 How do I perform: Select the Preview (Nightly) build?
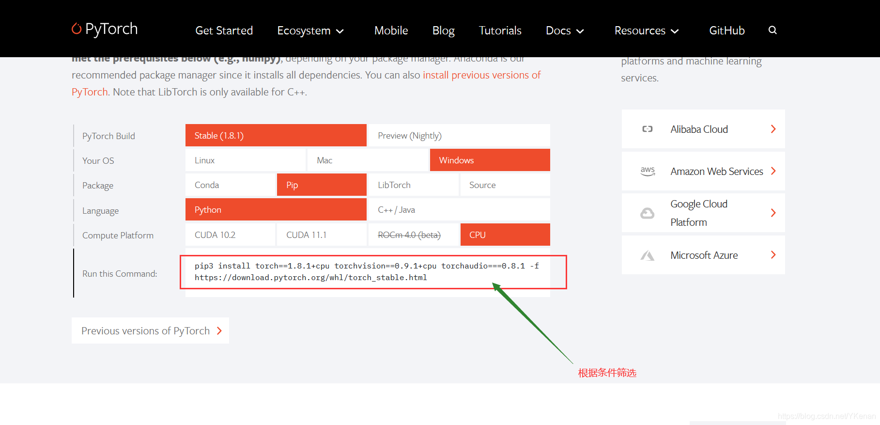click(x=459, y=135)
